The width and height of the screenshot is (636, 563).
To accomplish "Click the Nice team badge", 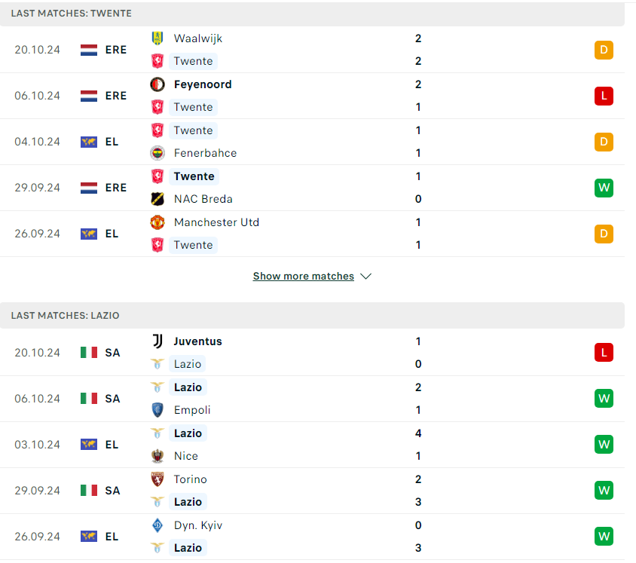I will [157, 456].
